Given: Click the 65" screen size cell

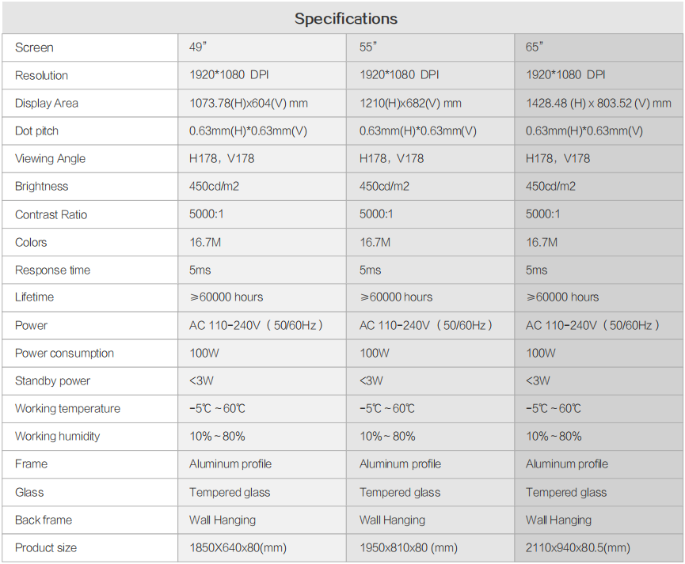Looking at the screenshot, I should 534,47.
